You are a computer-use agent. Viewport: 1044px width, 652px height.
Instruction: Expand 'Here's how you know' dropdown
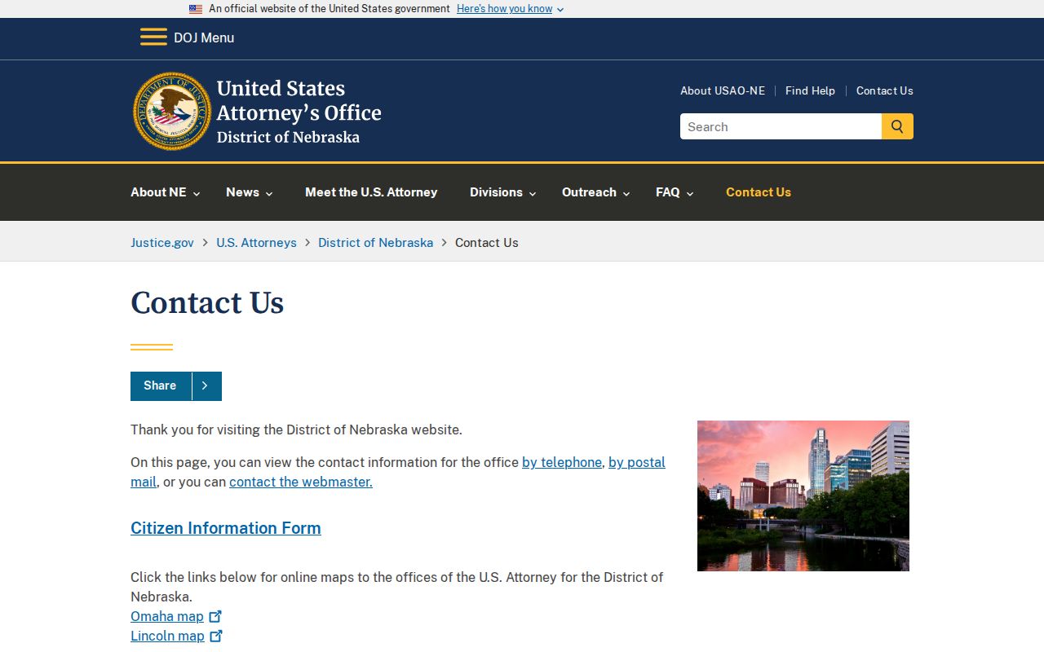[511, 9]
